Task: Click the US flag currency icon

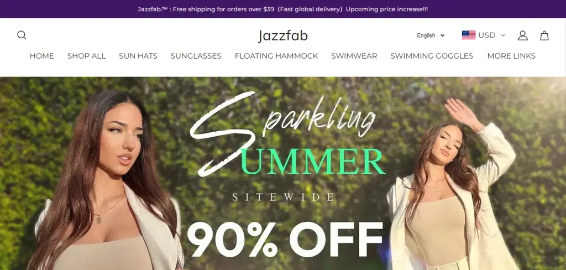Action: pos(469,35)
